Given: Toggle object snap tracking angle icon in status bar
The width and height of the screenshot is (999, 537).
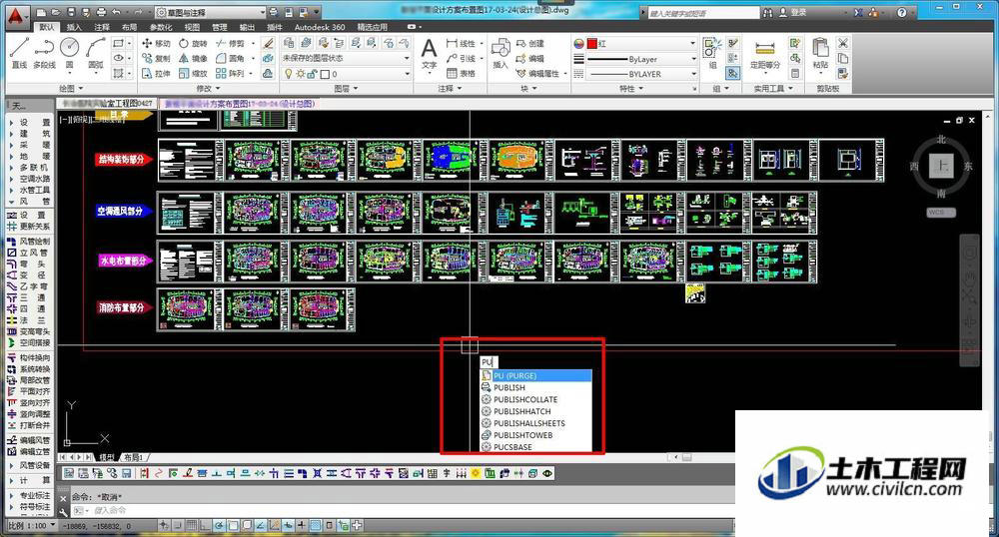Looking at the screenshot, I should [260, 526].
